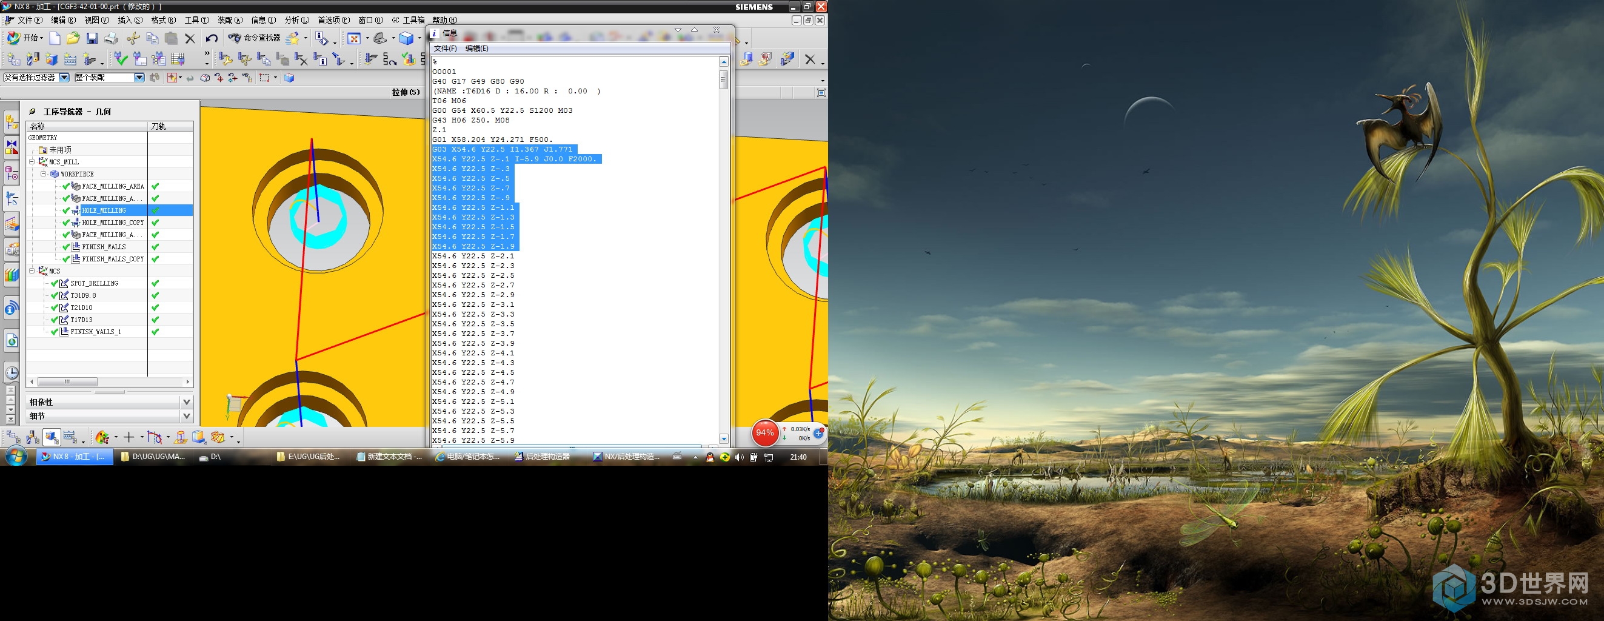Click the New file icon
Viewport: 1604px width, 621px height.
(55, 39)
